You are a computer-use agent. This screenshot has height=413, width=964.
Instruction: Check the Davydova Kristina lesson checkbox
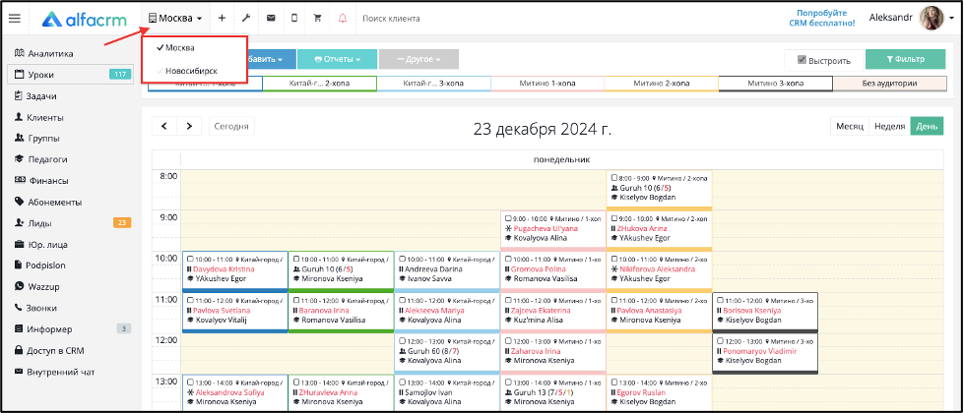(x=190, y=260)
